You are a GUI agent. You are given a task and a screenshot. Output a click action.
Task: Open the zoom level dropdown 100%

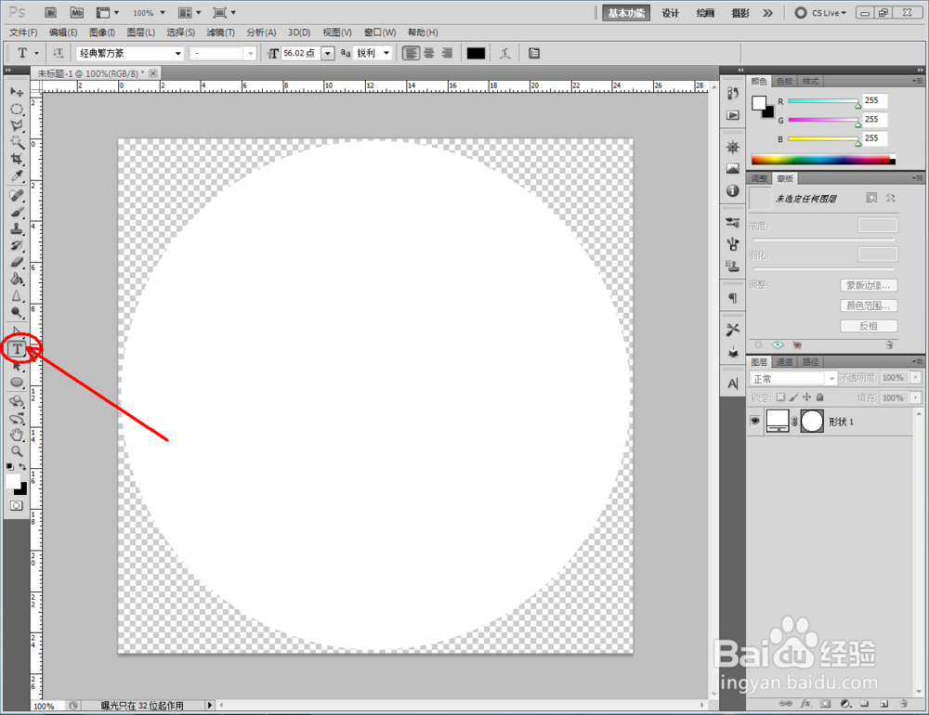149,12
